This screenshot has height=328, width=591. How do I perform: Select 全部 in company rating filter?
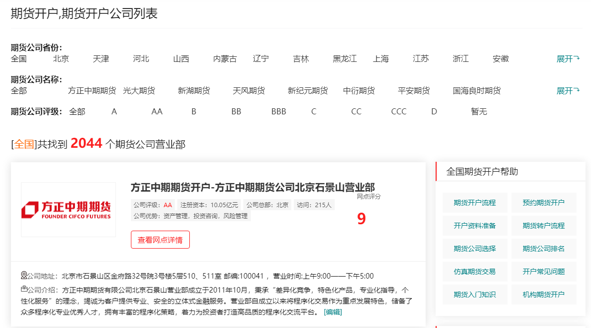click(x=77, y=111)
